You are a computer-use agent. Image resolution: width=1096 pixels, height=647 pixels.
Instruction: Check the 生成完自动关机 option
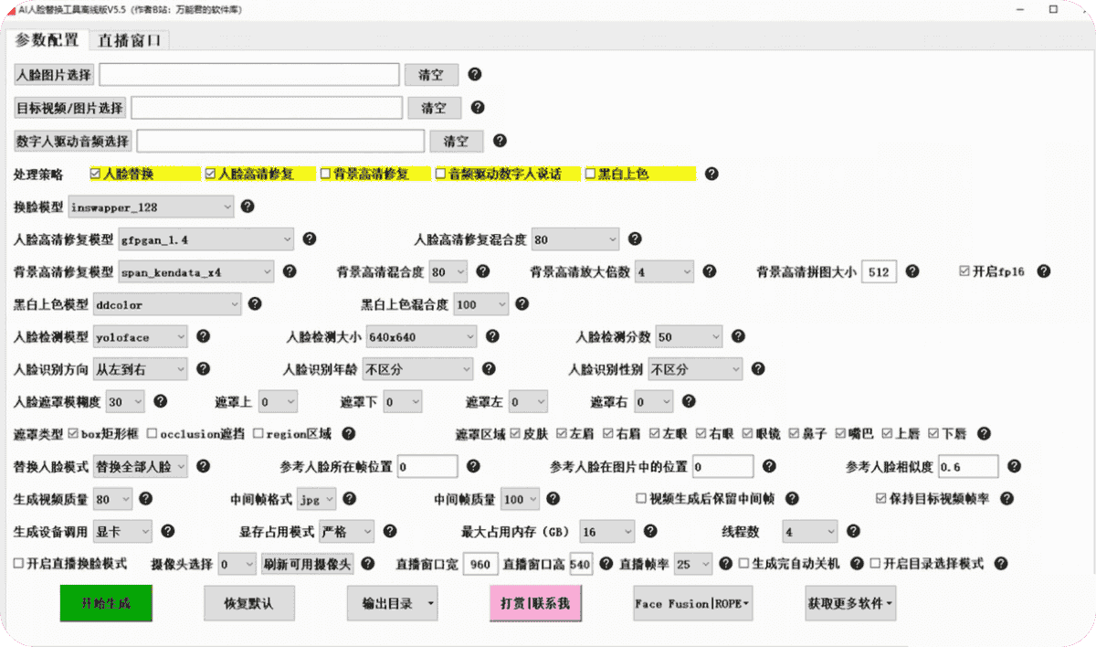click(744, 564)
